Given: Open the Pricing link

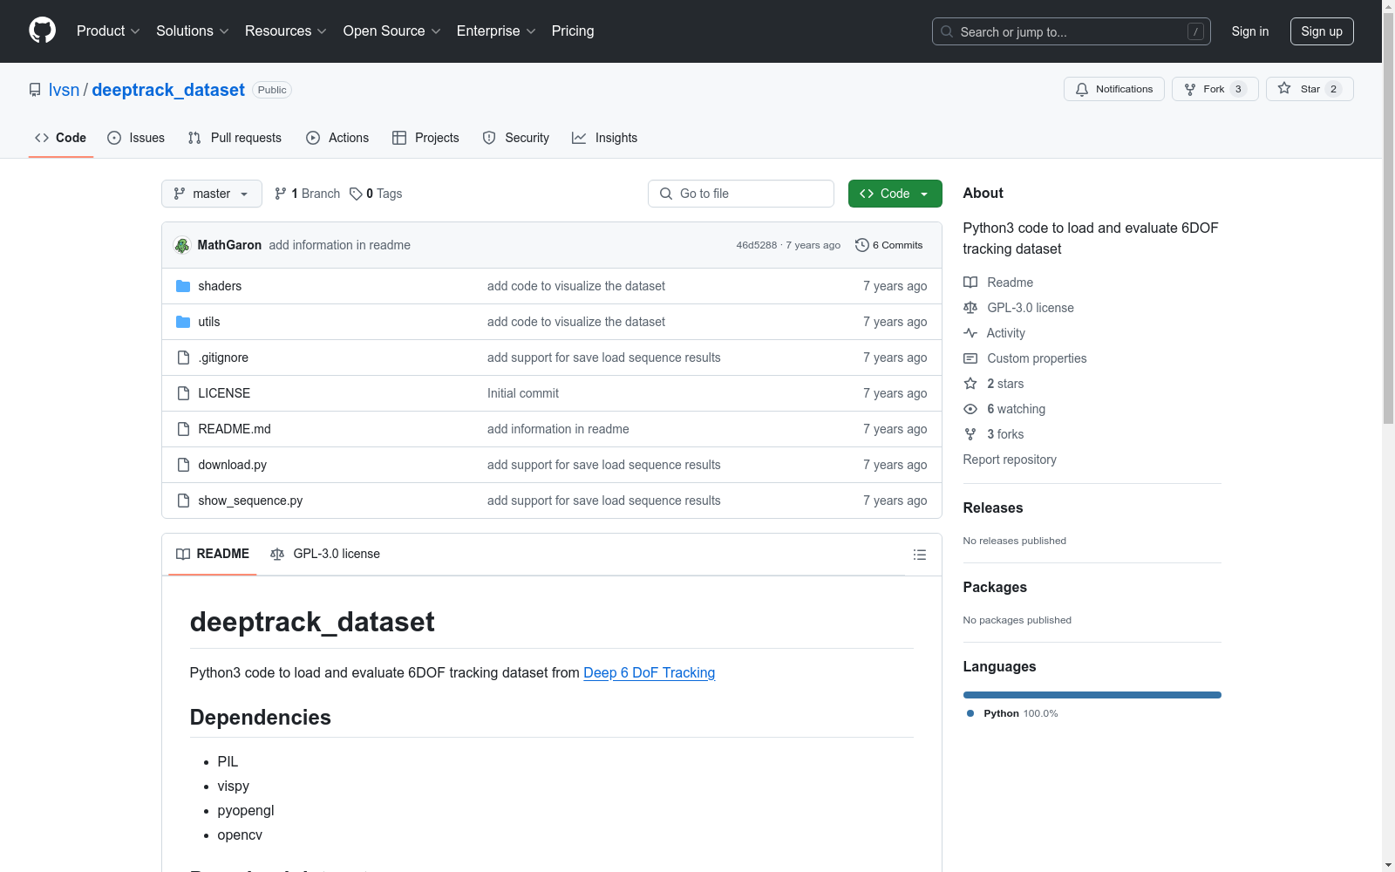Looking at the screenshot, I should 573,31.
